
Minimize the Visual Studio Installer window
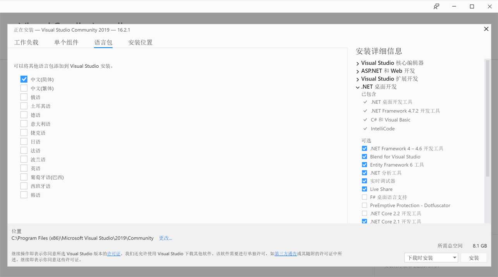pyautogui.click(x=454, y=7)
